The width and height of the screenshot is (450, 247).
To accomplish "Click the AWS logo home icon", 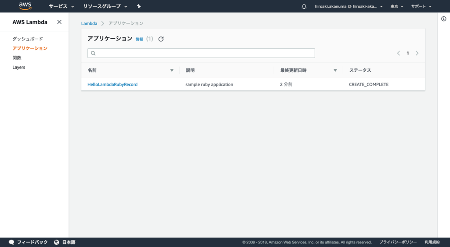I will click(x=25, y=6).
